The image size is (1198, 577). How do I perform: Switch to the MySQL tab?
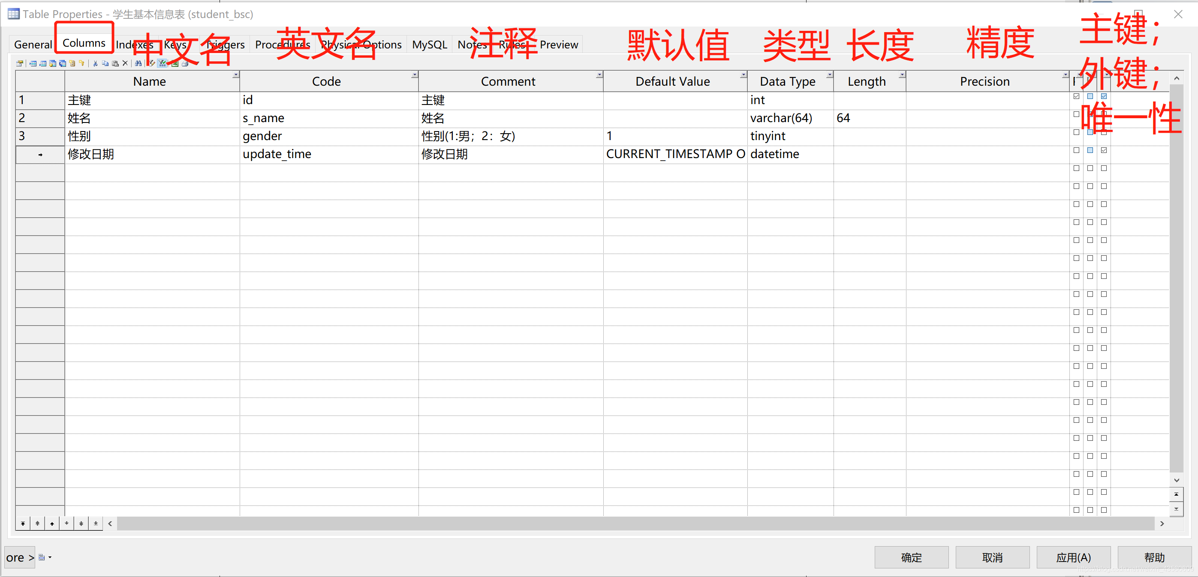[x=429, y=45]
